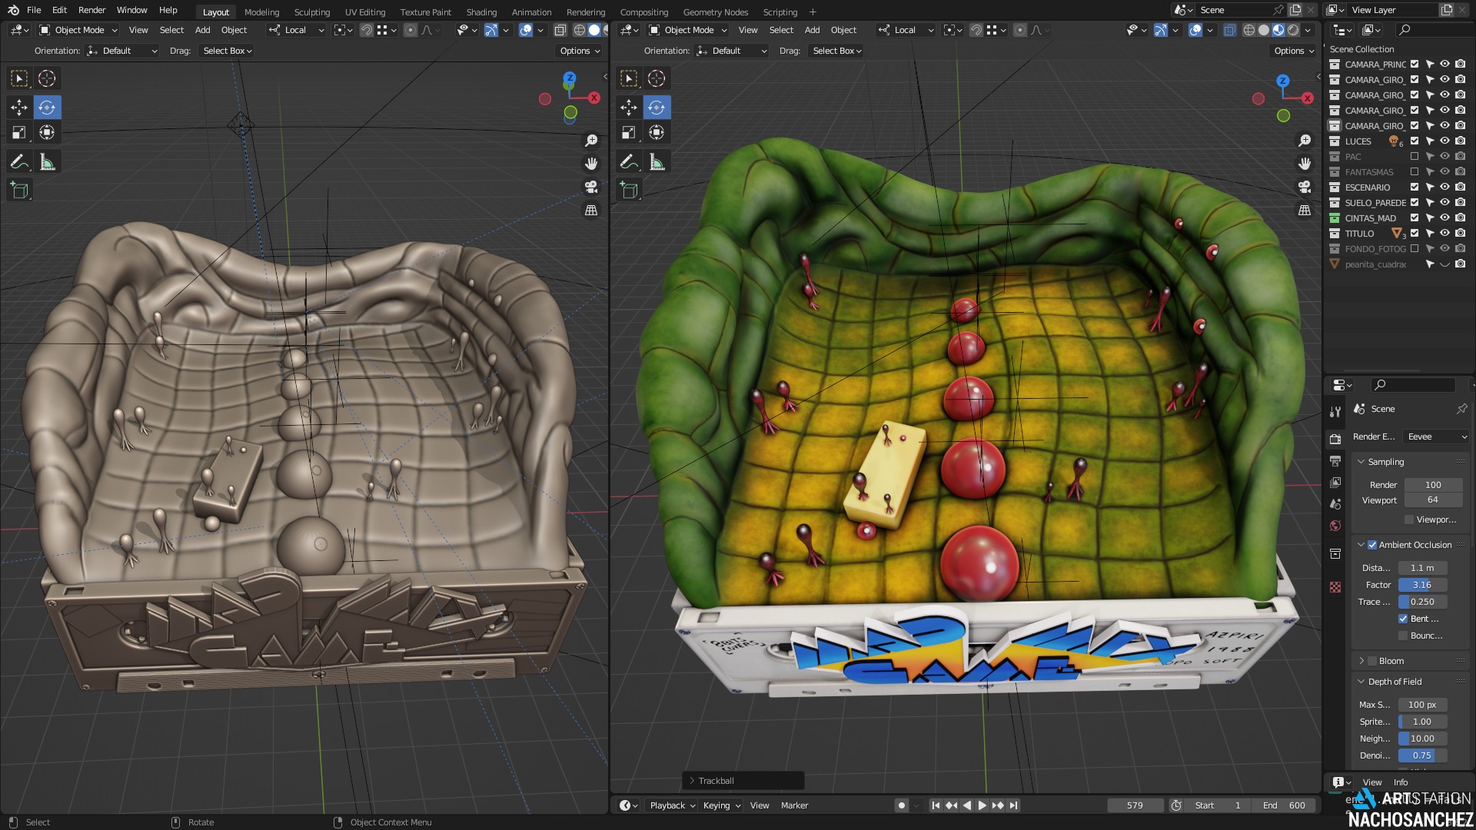Select the Add Cube tool in the left viewport
Image resolution: width=1476 pixels, height=830 pixels.
(19, 190)
